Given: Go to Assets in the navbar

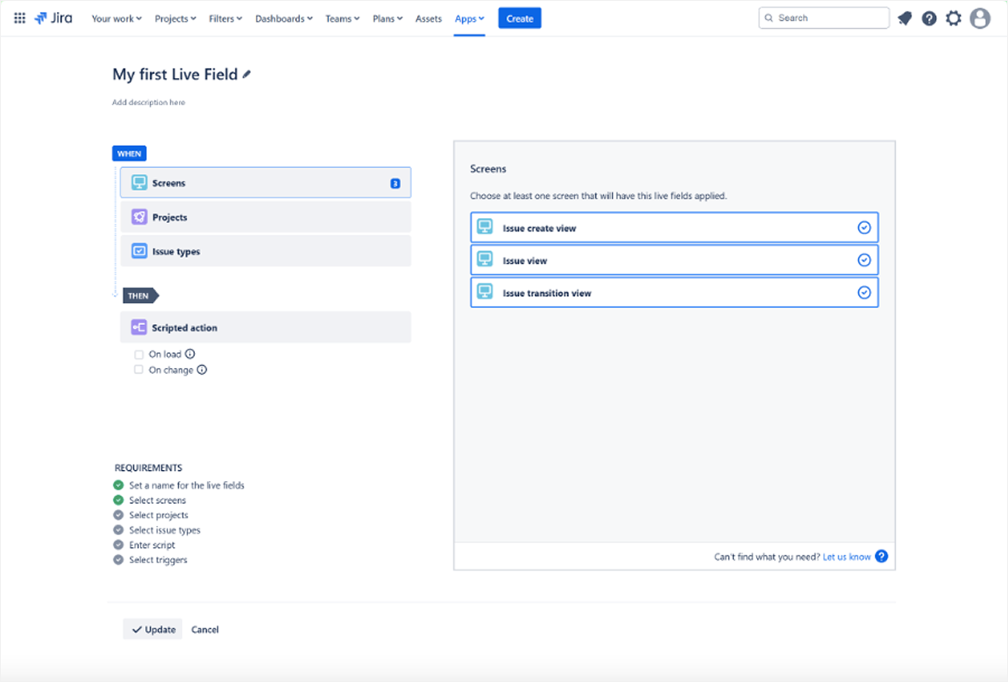Looking at the screenshot, I should point(428,19).
